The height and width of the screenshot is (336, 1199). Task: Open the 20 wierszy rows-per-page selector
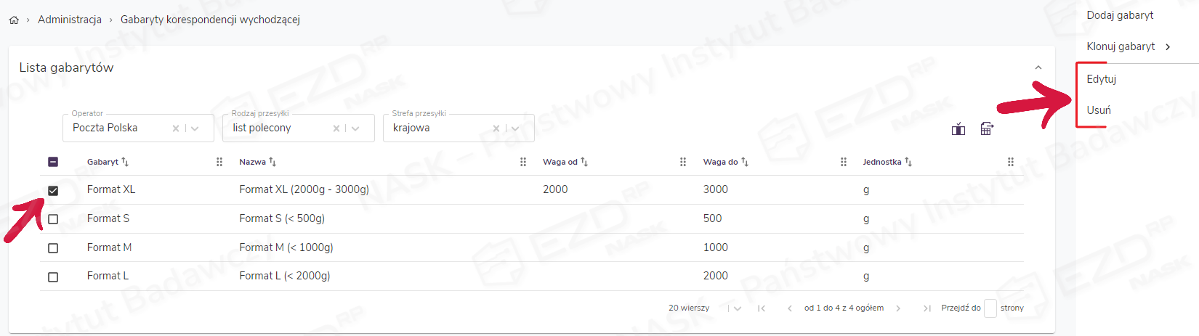point(737,308)
